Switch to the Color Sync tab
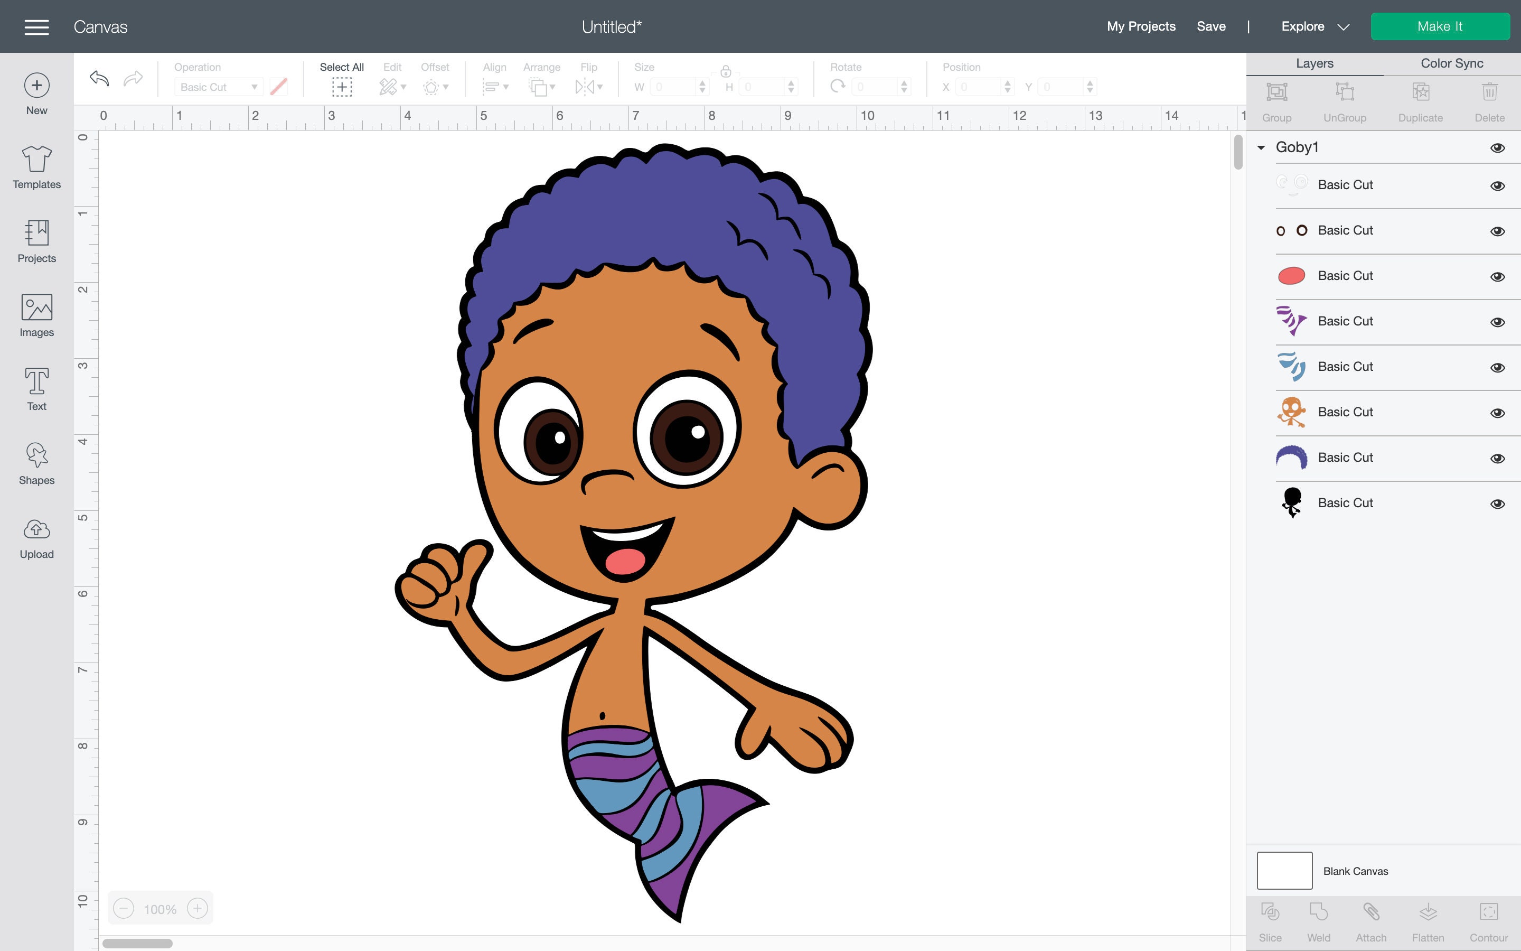This screenshot has width=1521, height=951. [1451, 63]
